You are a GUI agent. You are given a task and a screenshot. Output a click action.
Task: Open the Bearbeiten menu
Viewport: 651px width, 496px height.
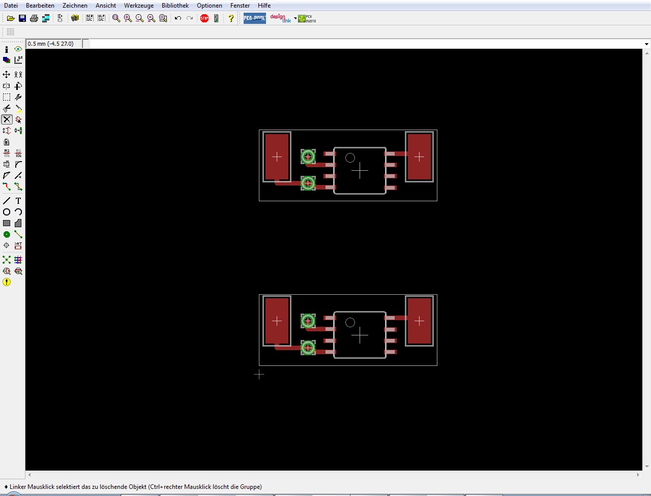pos(40,6)
